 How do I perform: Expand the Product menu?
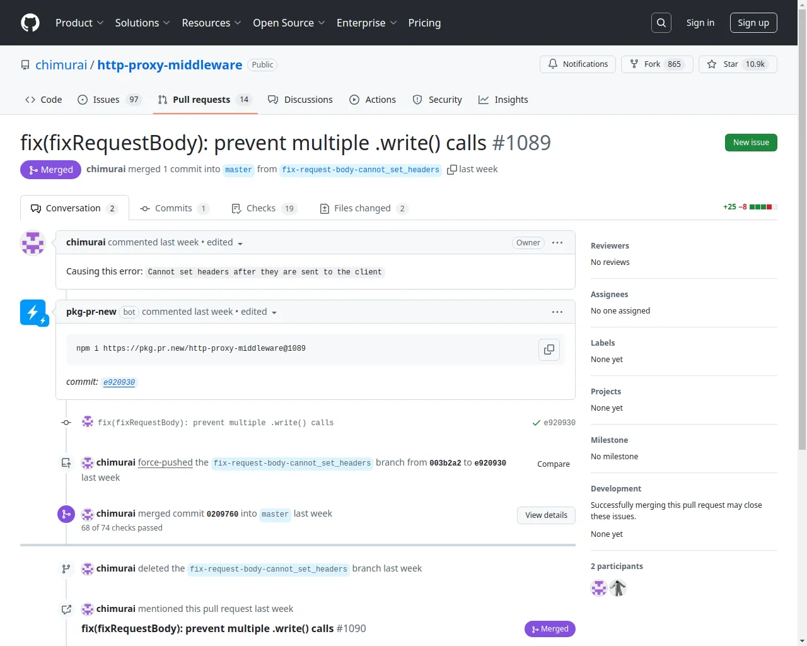click(79, 23)
